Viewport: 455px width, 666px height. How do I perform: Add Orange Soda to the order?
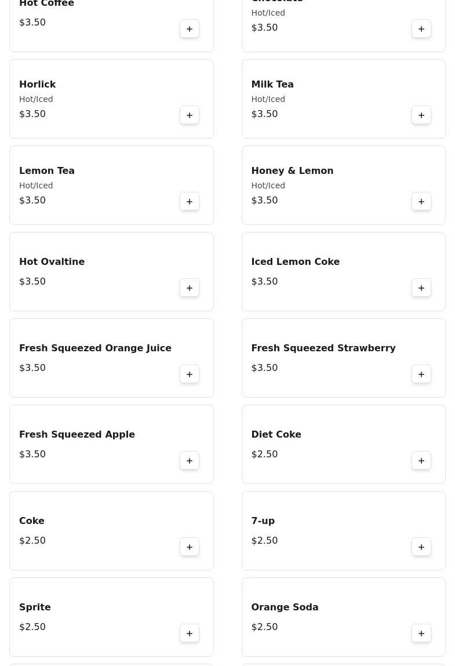pos(421,634)
